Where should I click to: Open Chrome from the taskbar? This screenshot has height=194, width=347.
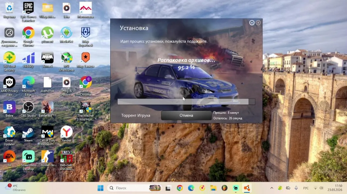click(x=180, y=188)
